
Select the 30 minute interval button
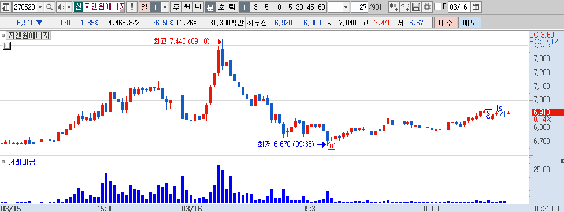tap(299, 7)
